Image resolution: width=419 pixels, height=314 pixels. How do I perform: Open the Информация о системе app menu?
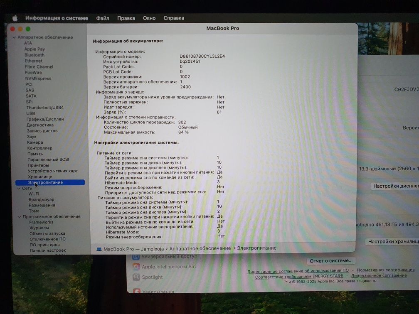(57, 18)
